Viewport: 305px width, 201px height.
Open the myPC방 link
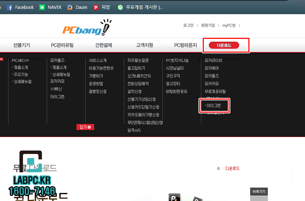[229, 25]
